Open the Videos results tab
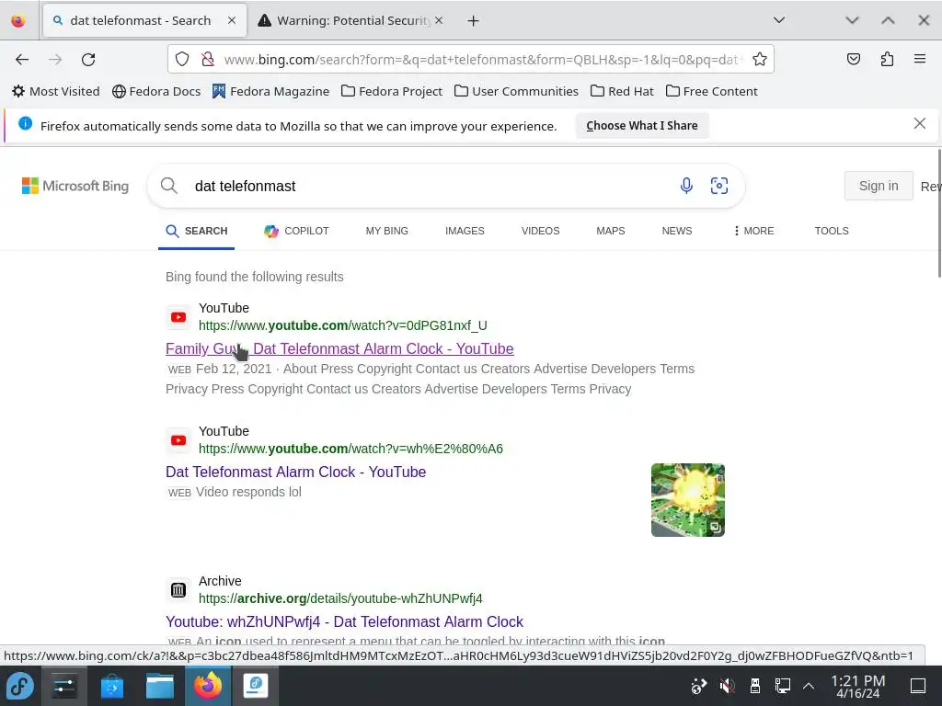 click(x=540, y=231)
